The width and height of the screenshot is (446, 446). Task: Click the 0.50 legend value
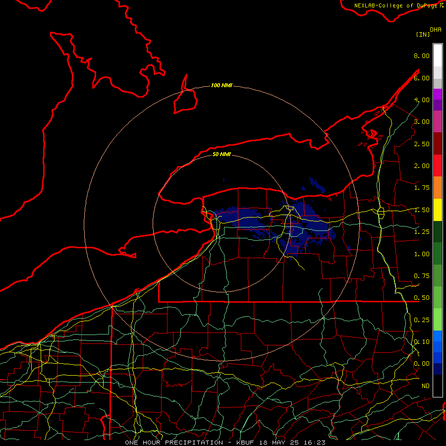click(422, 298)
